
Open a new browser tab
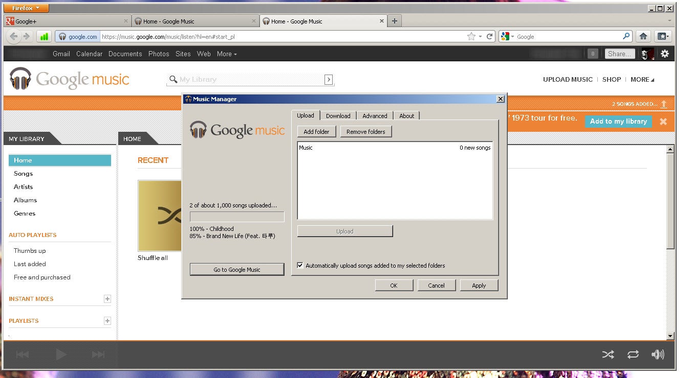coord(395,21)
